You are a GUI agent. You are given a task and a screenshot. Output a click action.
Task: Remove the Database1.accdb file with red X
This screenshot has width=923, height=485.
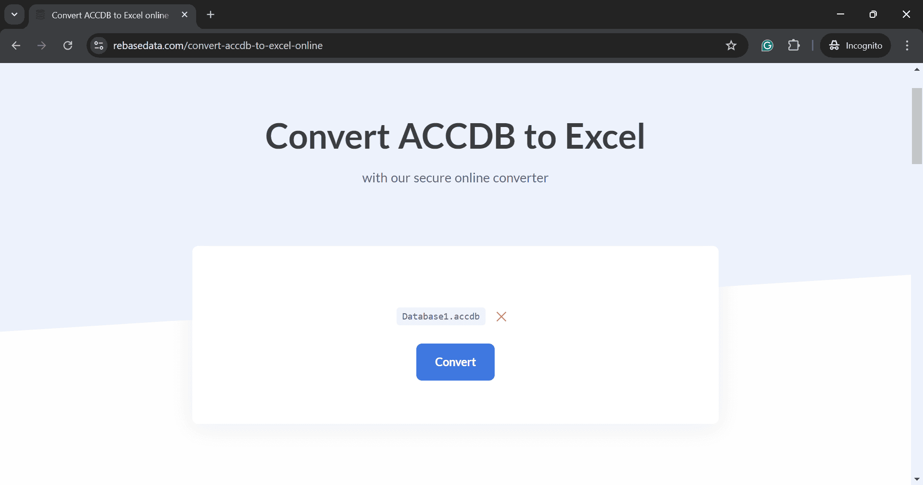coord(501,317)
